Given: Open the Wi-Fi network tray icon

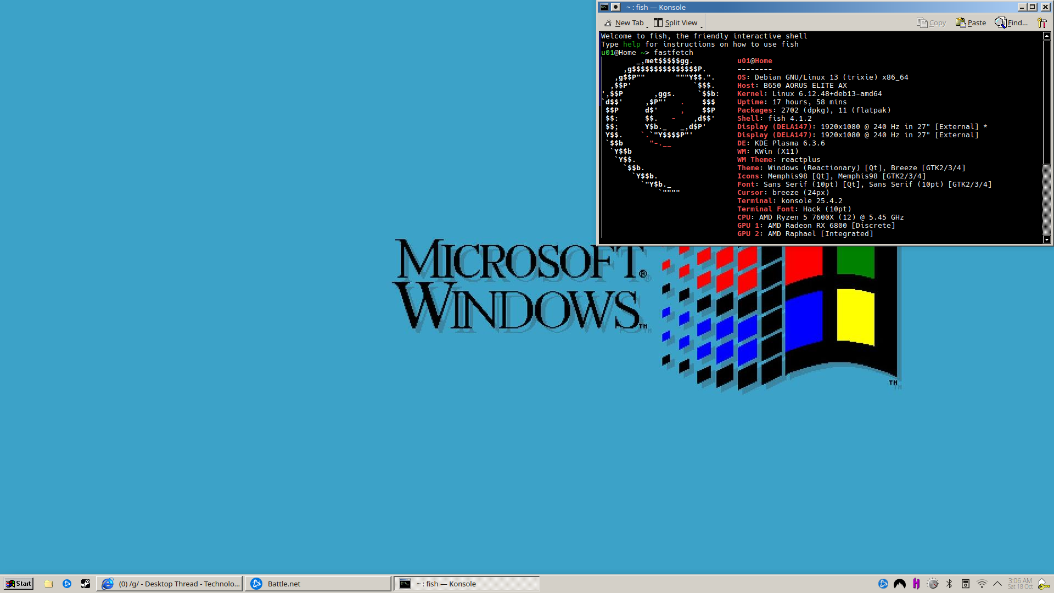Looking at the screenshot, I should (x=982, y=584).
